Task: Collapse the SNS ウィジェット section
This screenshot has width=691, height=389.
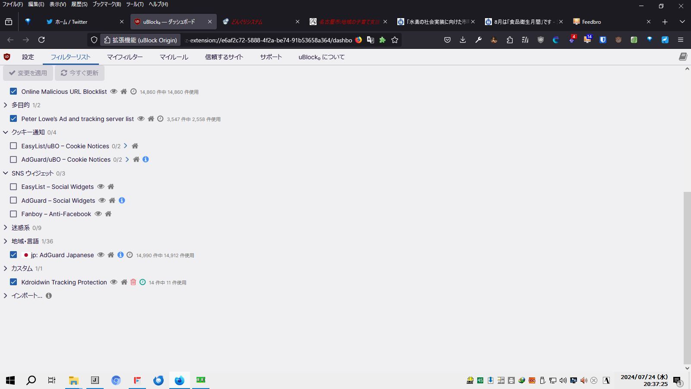Action: pyautogui.click(x=6, y=173)
